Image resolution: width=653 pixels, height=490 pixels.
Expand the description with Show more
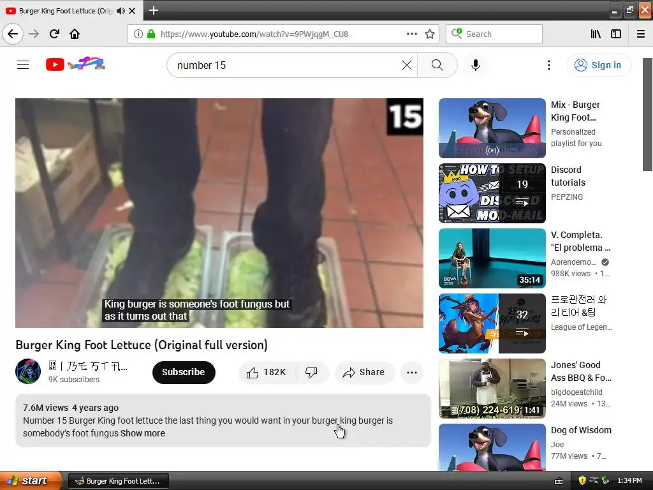coord(142,433)
